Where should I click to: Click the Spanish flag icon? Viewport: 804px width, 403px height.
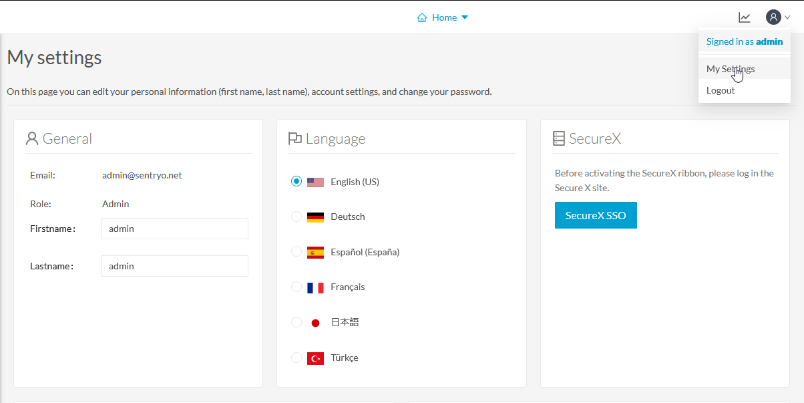(x=315, y=252)
